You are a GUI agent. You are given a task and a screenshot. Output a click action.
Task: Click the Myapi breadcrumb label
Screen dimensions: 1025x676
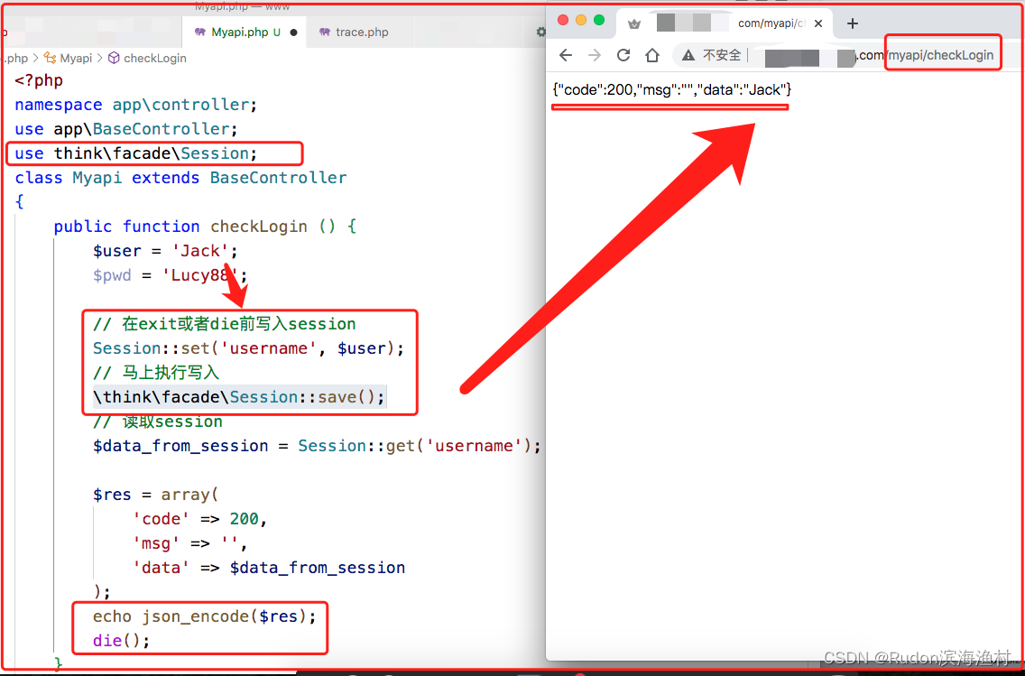[76, 58]
